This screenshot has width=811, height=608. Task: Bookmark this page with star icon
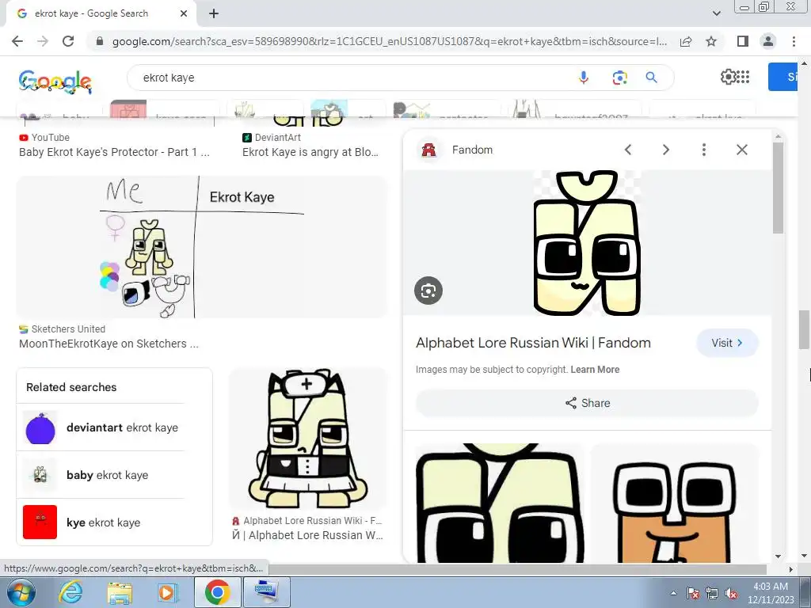711,41
